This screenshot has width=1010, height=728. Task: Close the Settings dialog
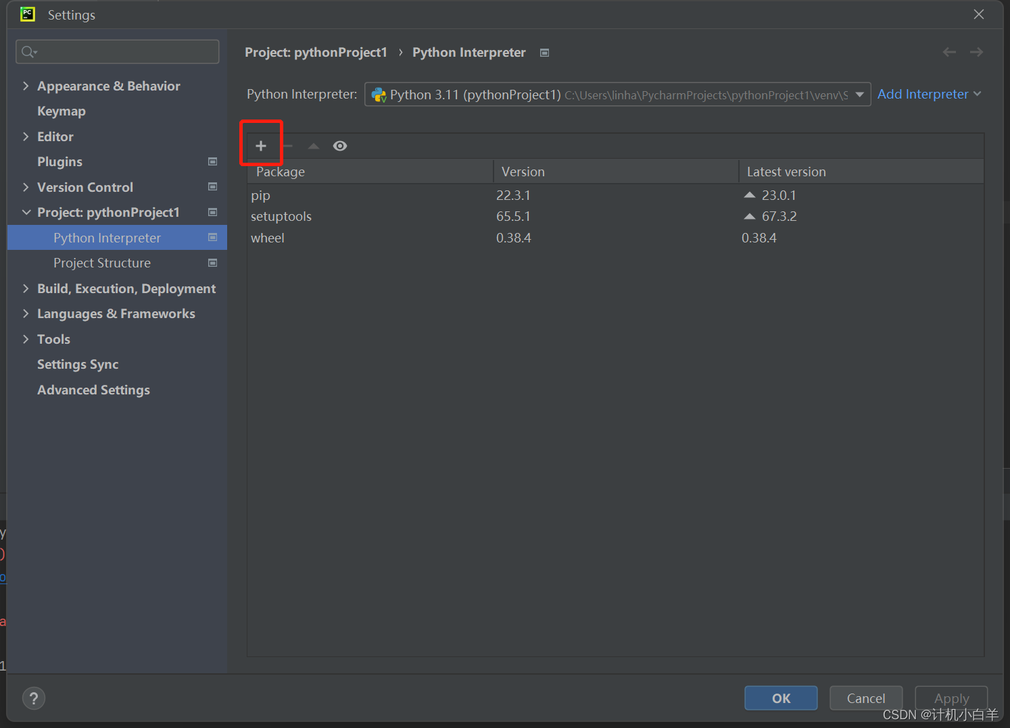tap(978, 14)
